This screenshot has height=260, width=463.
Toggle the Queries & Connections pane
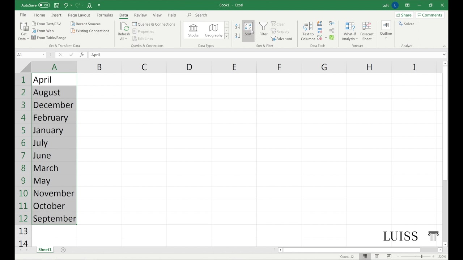pyautogui.click(x=153, y=24)
